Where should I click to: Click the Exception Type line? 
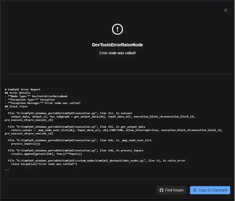click(x=30, y=100)
